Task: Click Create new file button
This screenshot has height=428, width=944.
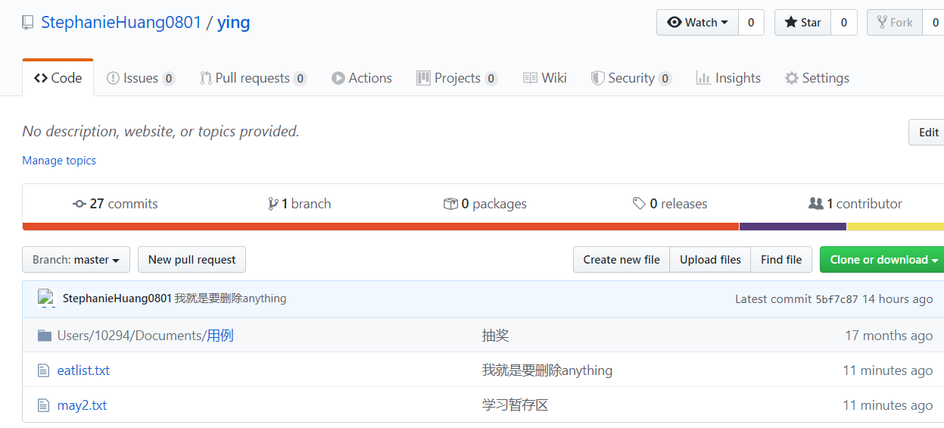Action: (x=622, y=259)
